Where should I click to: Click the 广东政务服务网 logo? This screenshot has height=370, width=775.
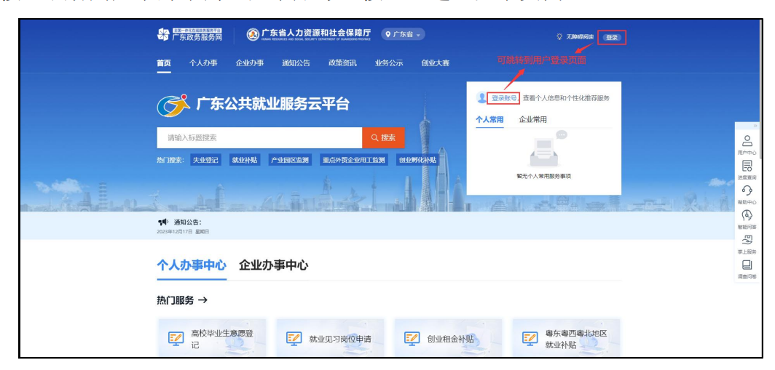[189, 36]
